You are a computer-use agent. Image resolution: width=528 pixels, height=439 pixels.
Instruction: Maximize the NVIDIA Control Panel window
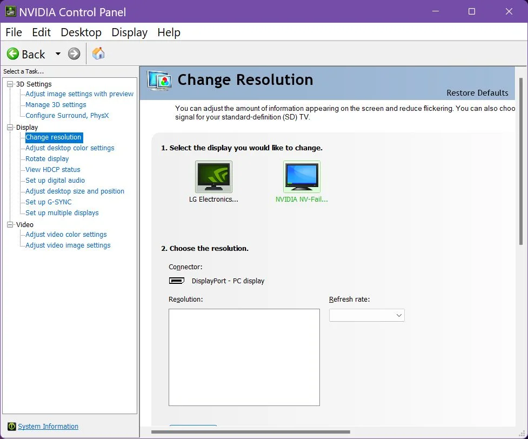(472, 11)
